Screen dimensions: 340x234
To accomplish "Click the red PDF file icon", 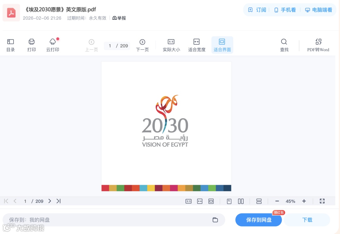I will coord(11,13).
